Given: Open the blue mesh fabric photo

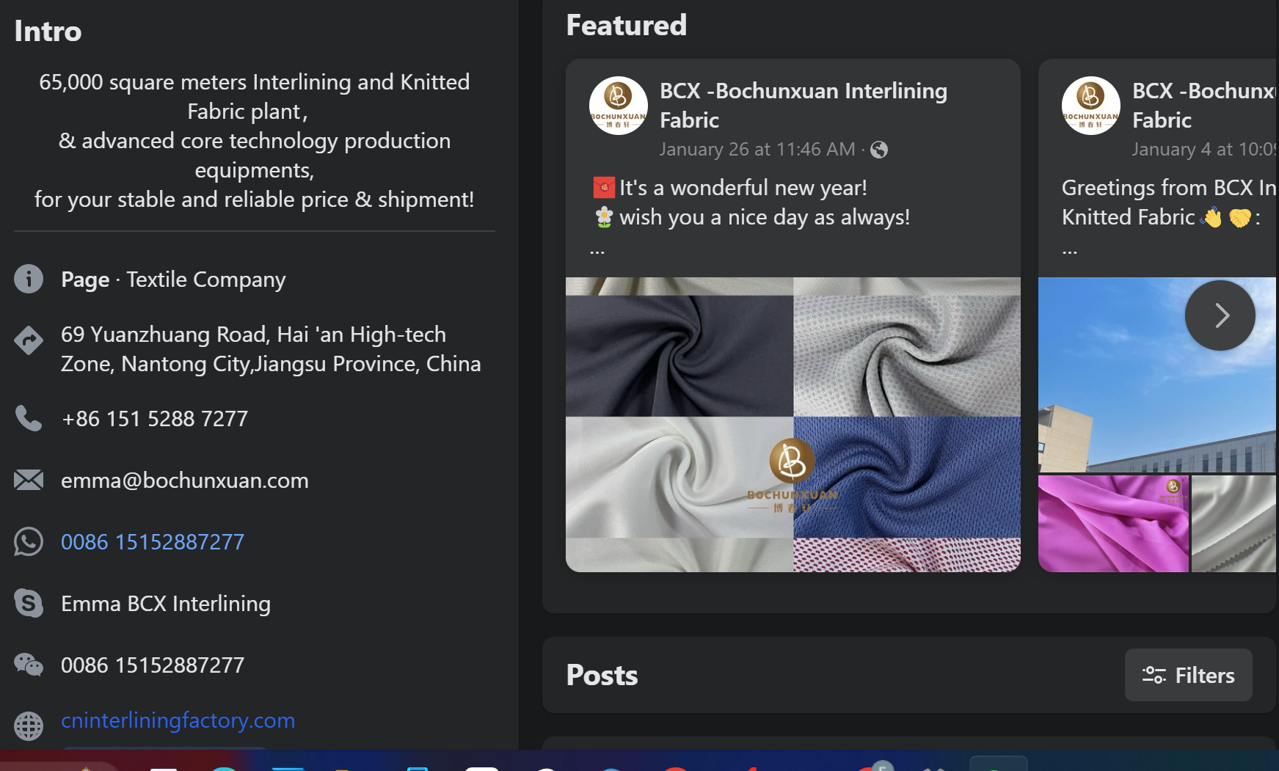Looking at the screenshot, I should (x=907, y=477).
